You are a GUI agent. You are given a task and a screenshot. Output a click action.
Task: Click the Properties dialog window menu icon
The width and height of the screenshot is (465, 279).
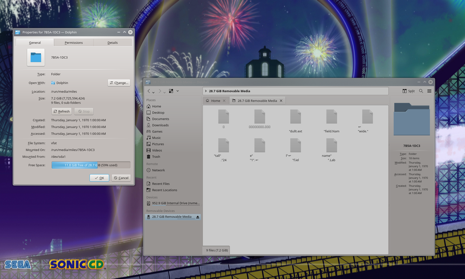(17, 32)
